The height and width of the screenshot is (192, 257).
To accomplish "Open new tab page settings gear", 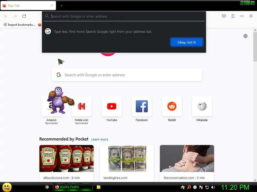I will coord(245,36).
